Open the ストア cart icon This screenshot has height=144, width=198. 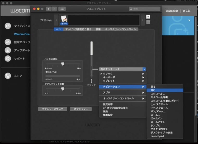tap(8, 76)
